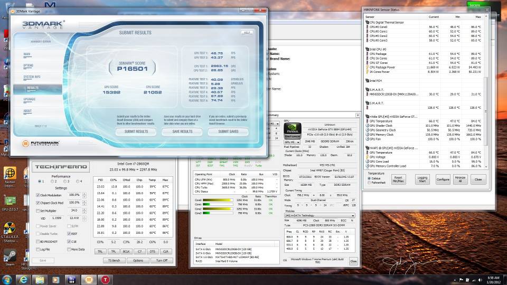Screen dimensions: 507x285
Task: Click Logging Start button
Action: (x=422, y=179)
